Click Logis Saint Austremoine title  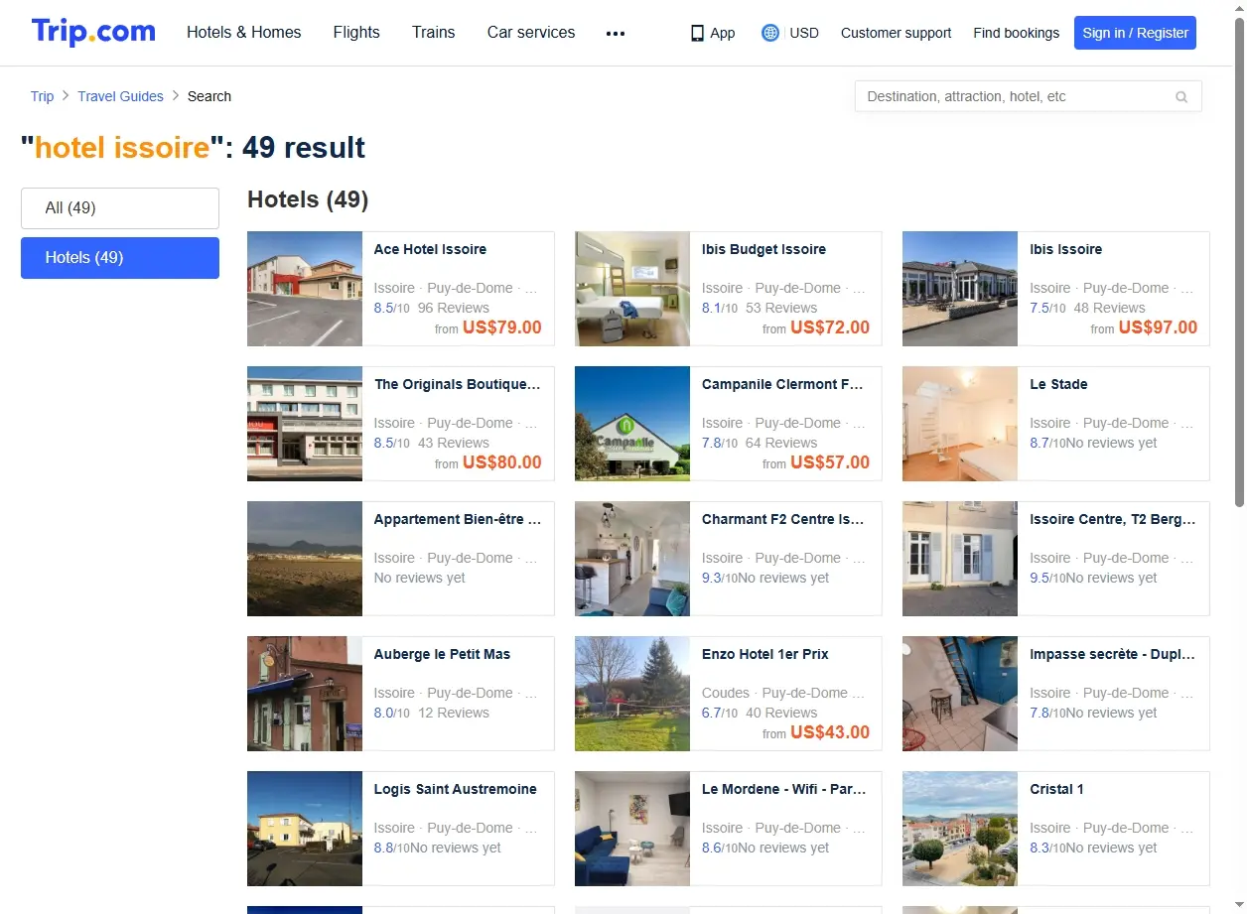[x=456, y=789]
